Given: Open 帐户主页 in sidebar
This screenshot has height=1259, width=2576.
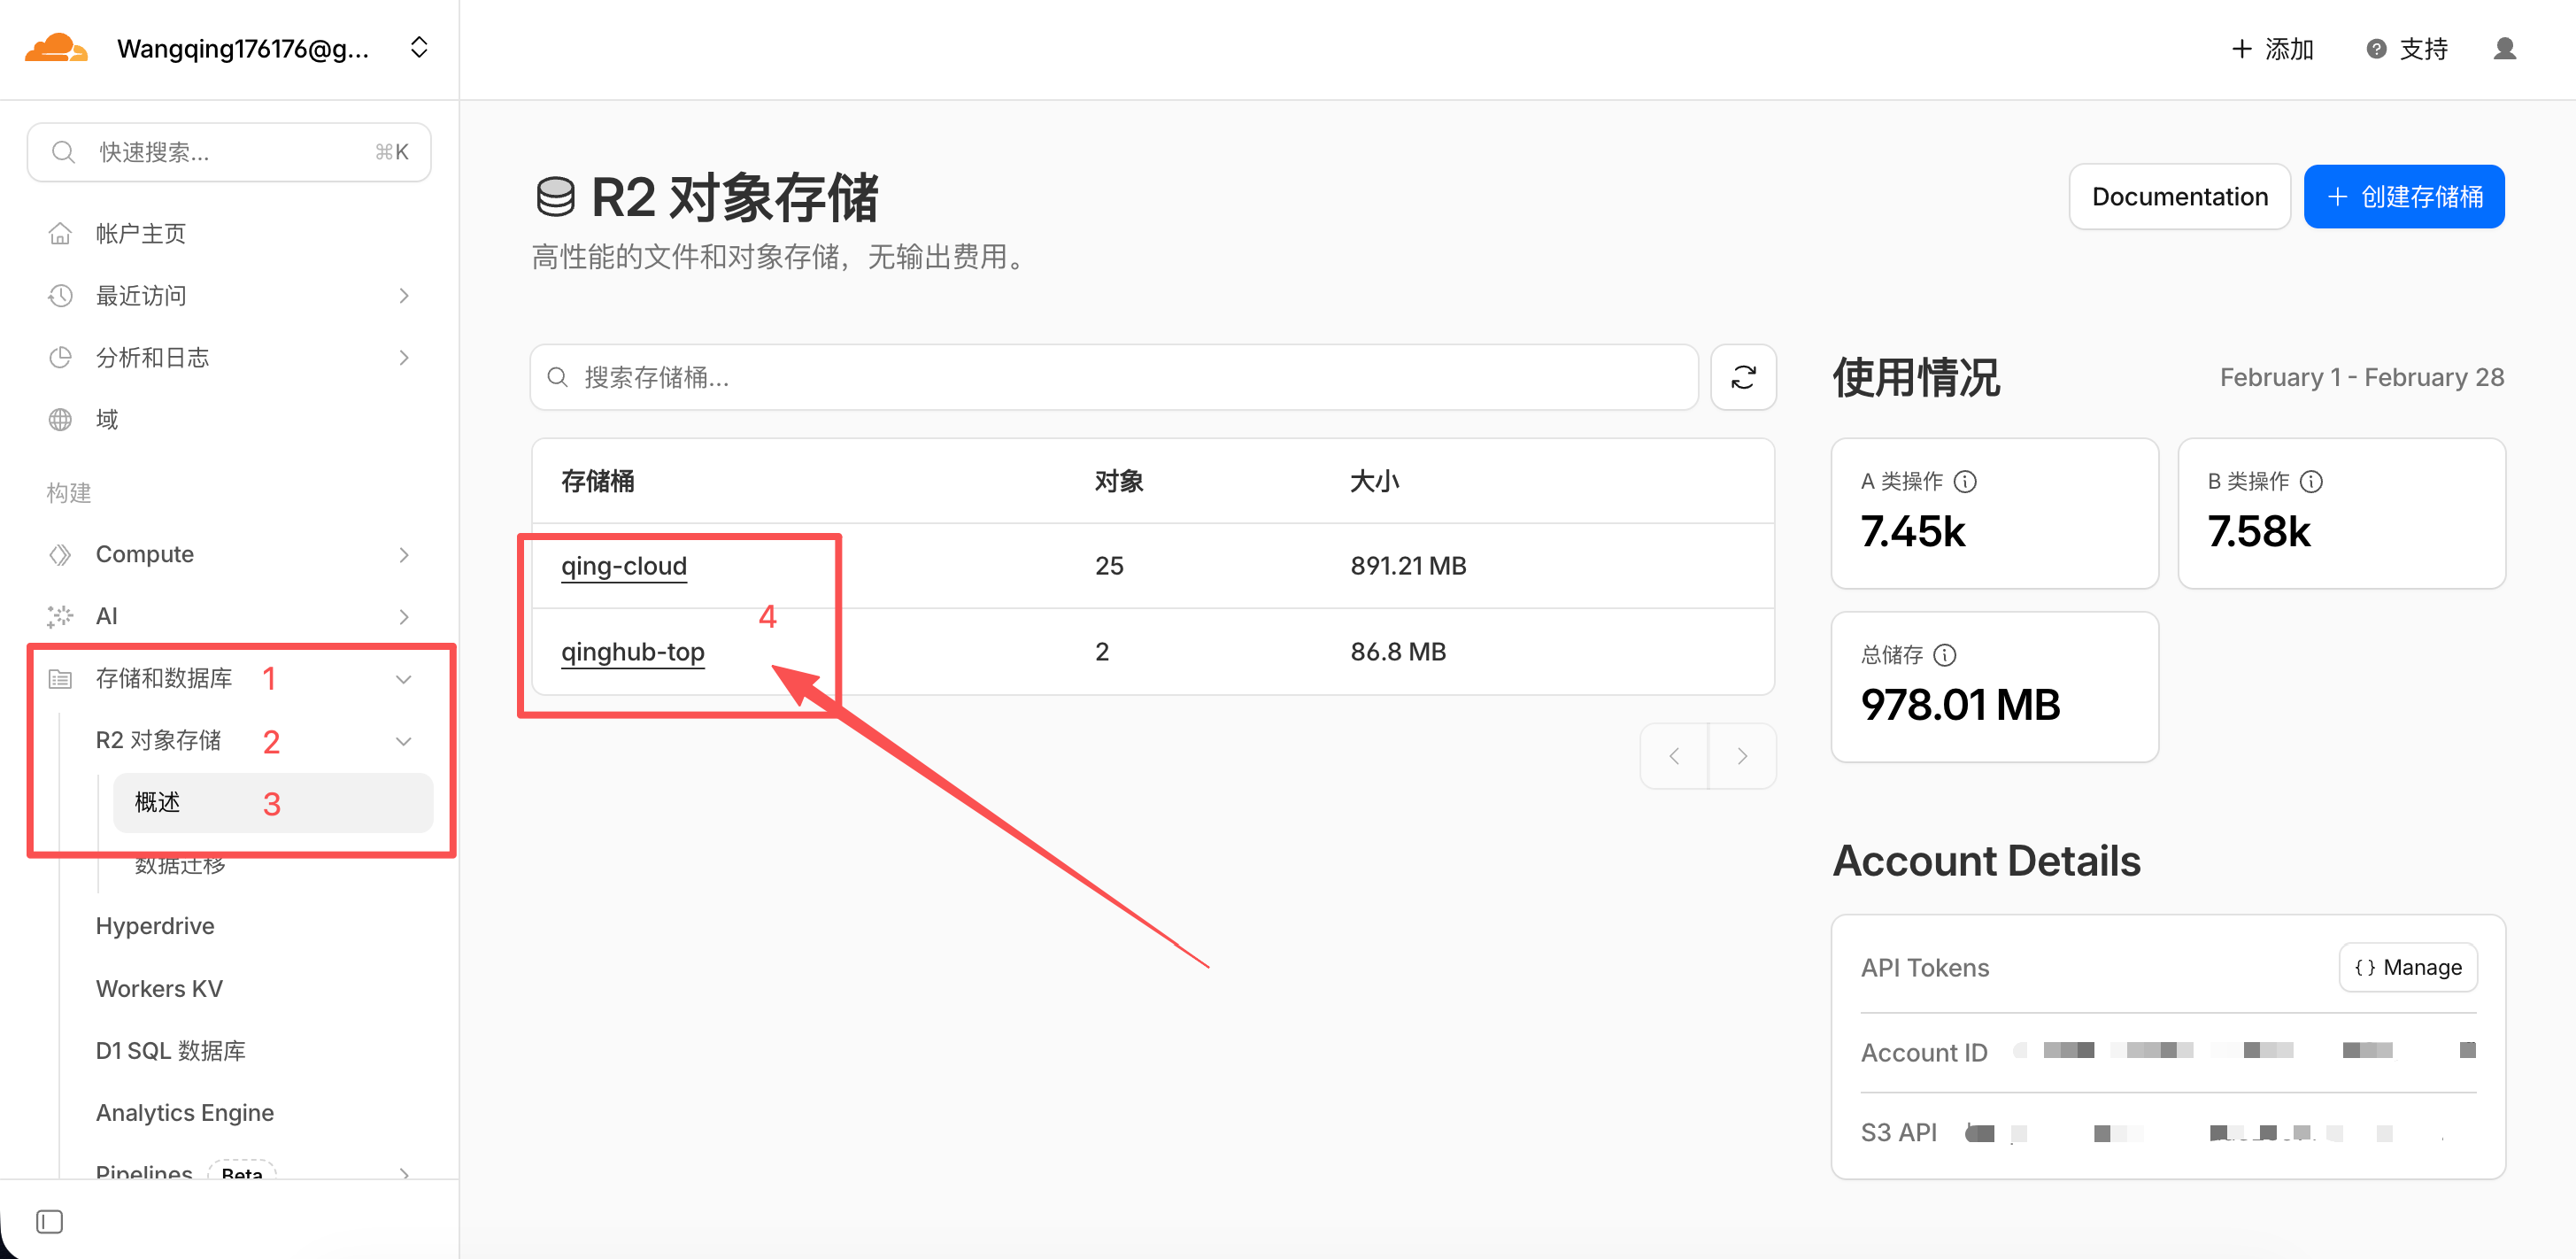Looking at the screenshot, I should click(x=140, y=233).
